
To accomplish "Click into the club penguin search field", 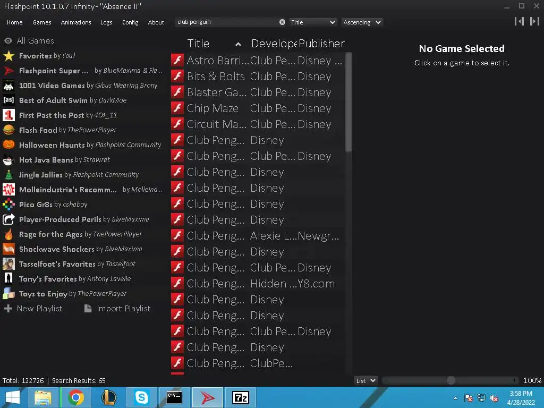I will [227, 22].
